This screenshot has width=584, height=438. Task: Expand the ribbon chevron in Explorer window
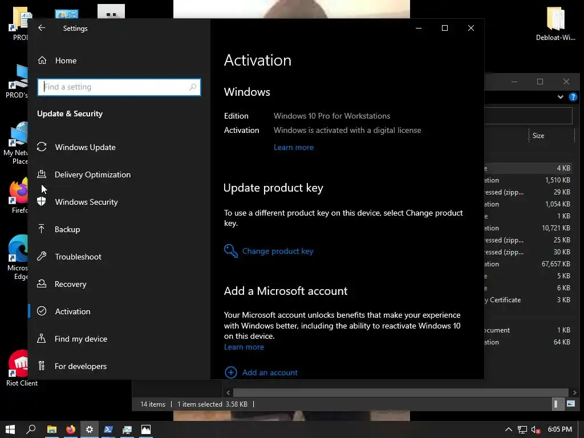[560, 97]
